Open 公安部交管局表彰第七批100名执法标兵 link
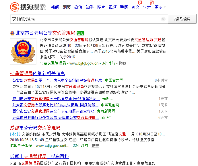 [x=55, y=105]
